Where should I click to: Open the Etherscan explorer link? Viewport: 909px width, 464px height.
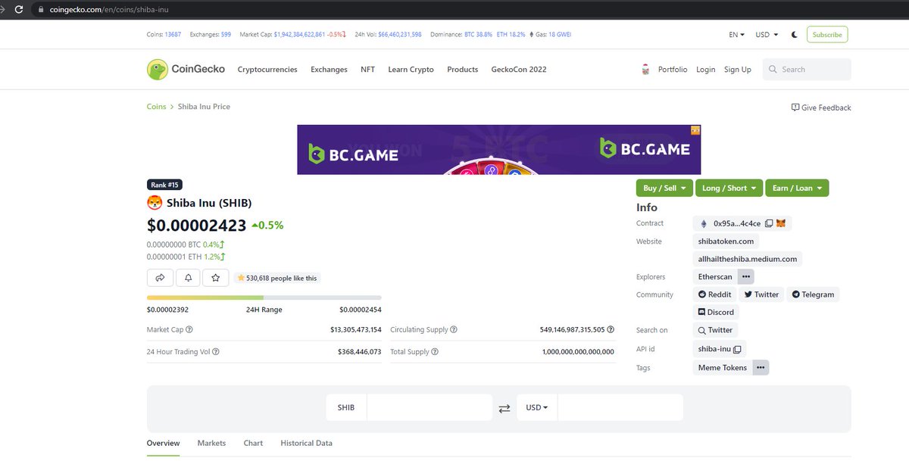715,277
